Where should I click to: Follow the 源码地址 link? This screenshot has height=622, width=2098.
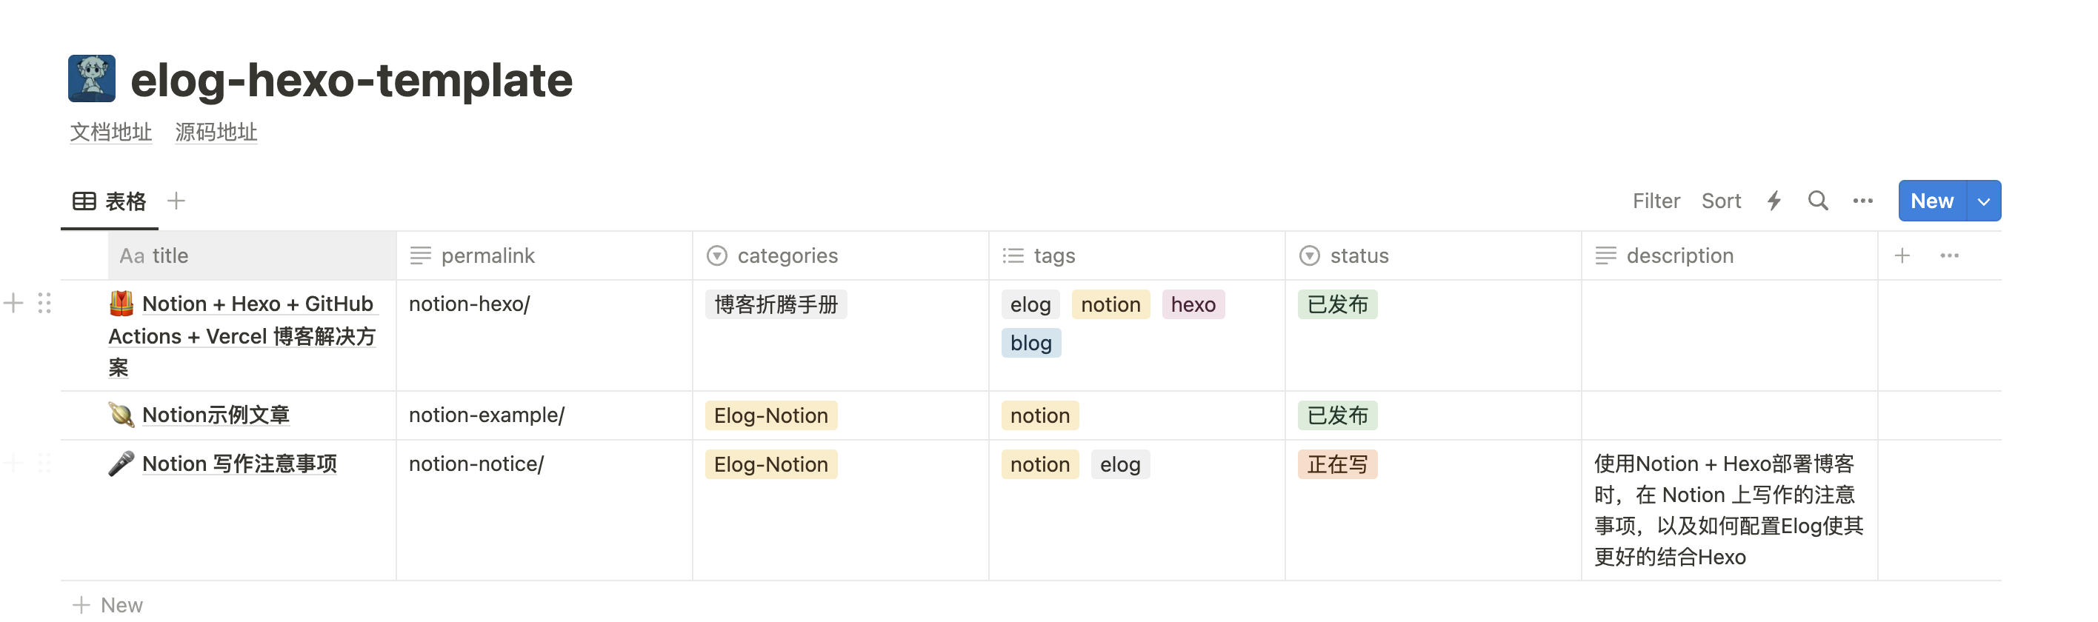coord(216,132)
